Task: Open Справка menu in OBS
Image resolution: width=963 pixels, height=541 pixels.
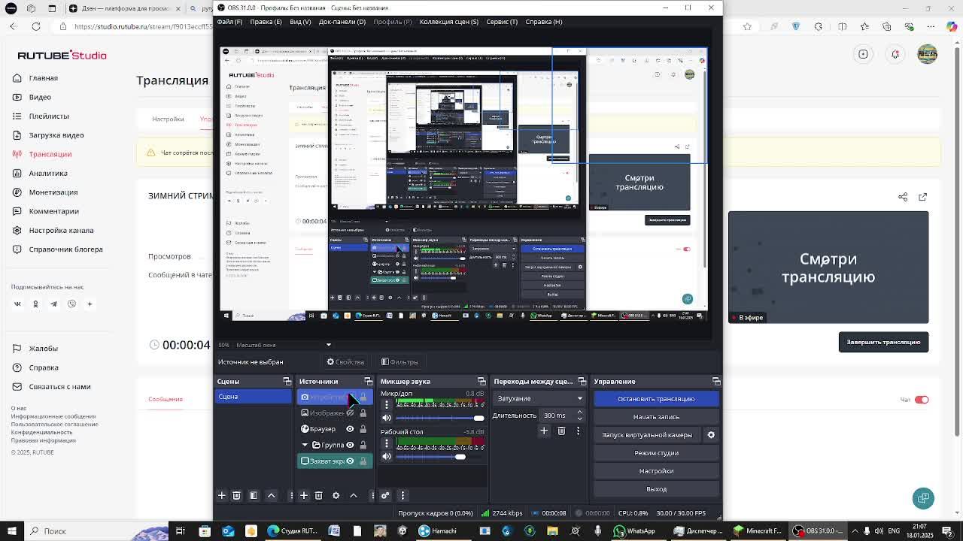Action: click(x=543, y=22)
